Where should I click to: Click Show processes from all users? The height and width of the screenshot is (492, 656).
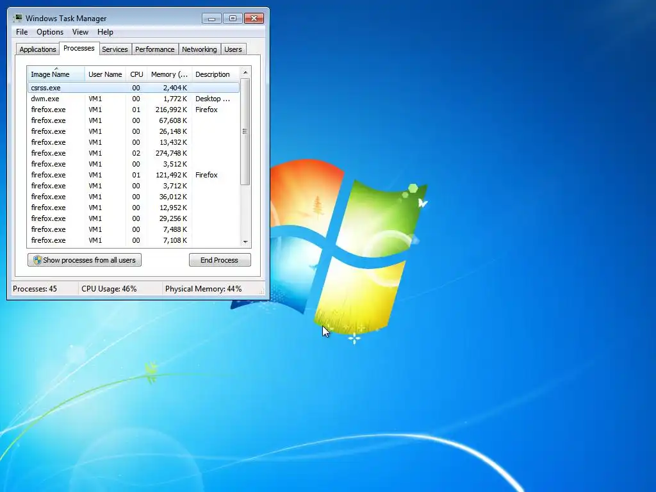[x=85, y=260]
